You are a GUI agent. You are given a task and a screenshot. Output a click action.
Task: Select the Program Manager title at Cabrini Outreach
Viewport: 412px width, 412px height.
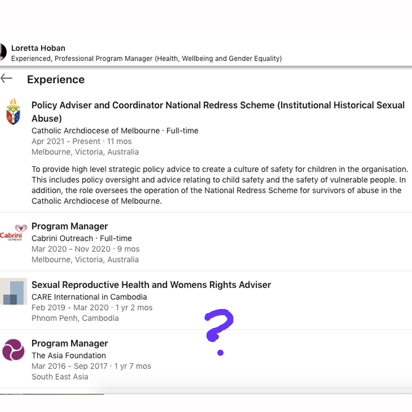[x=70, y=226]
